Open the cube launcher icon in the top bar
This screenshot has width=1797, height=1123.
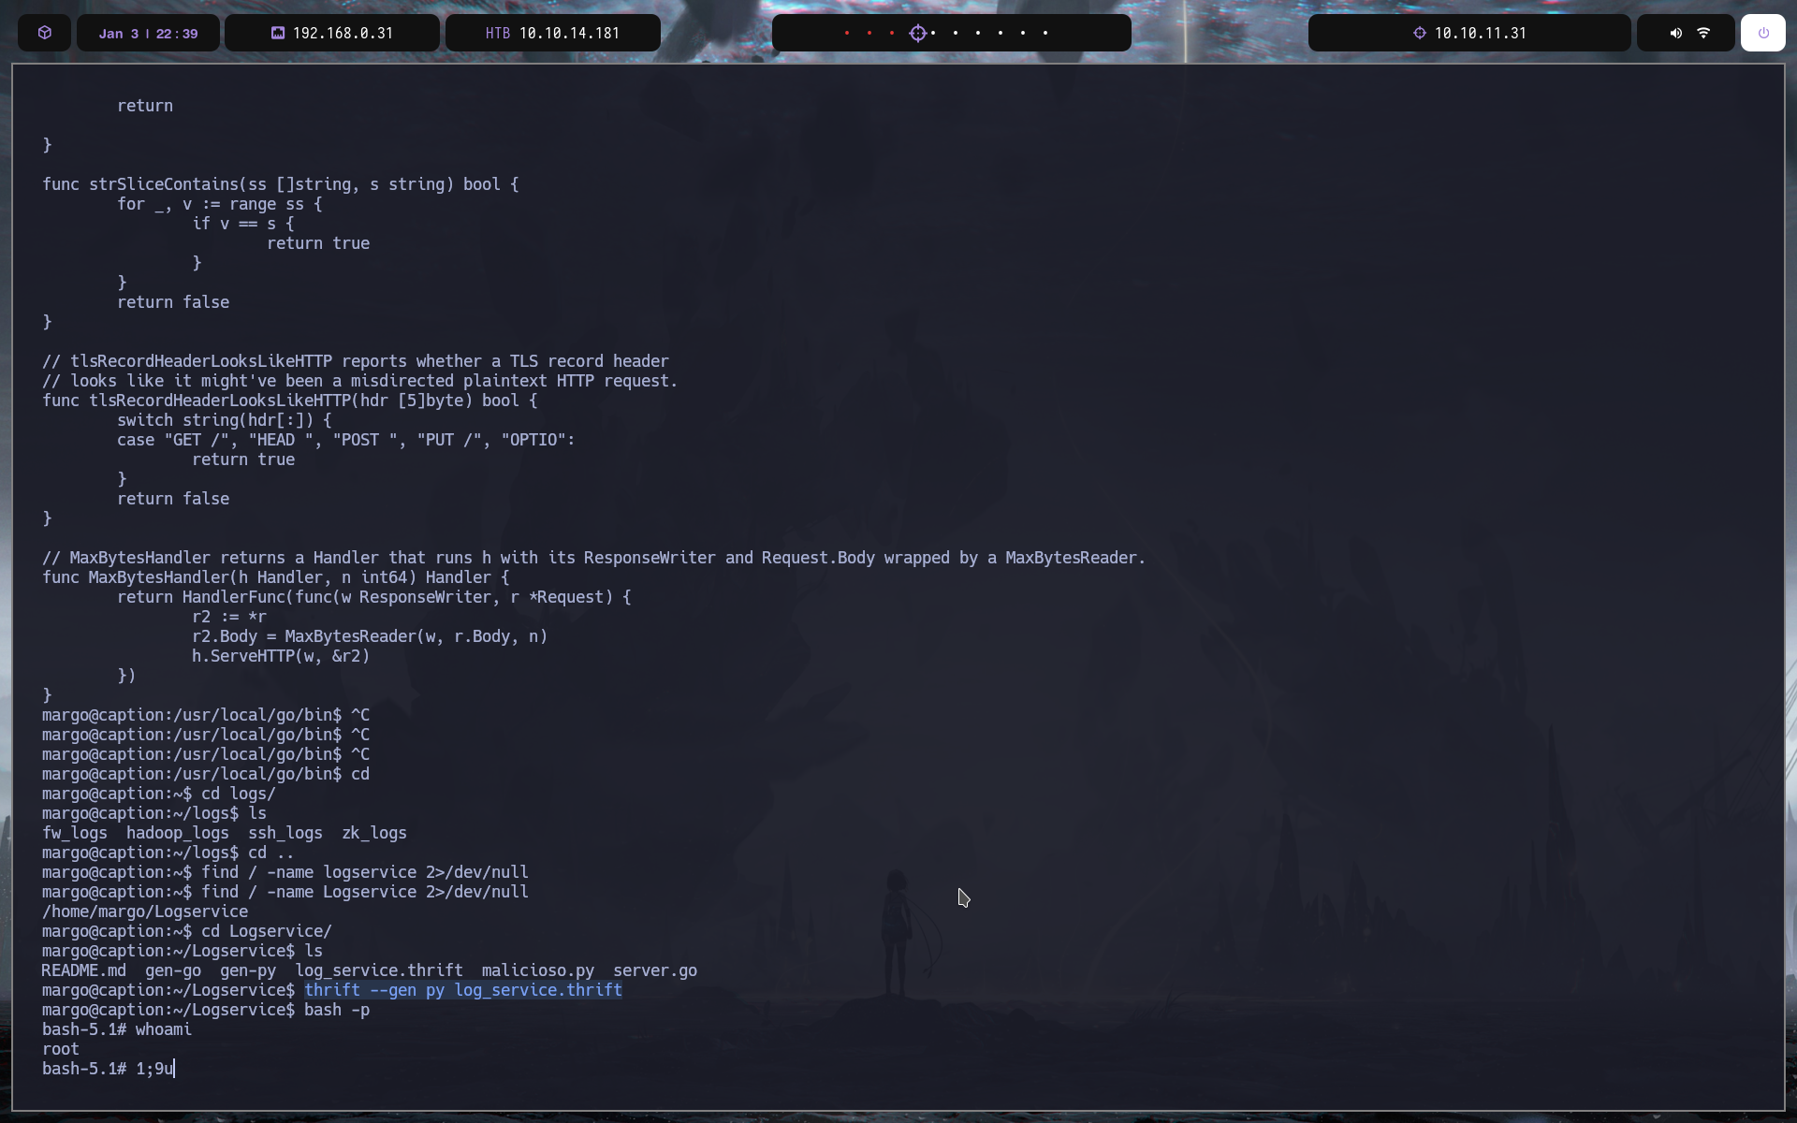(45, 33)
